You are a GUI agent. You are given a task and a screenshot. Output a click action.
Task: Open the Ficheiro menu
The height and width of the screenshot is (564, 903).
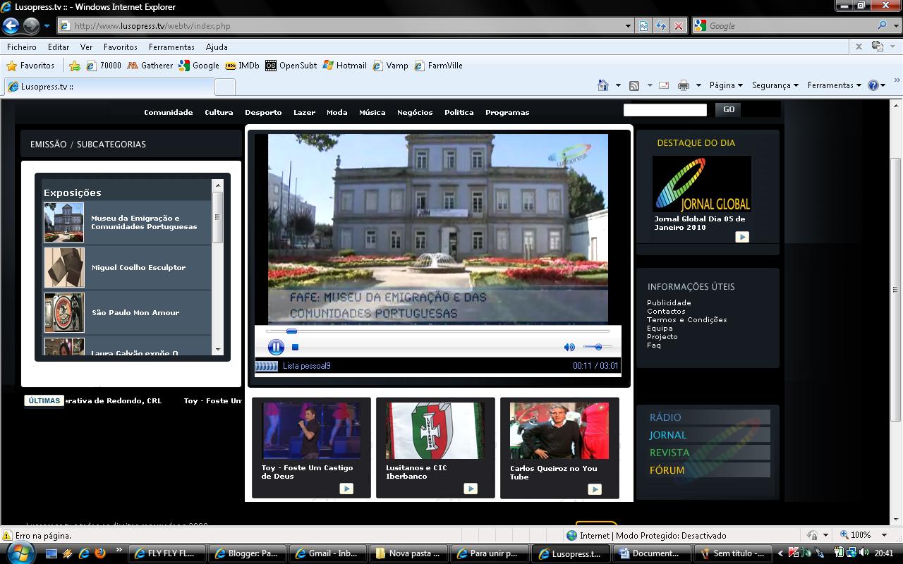[21, 47]
